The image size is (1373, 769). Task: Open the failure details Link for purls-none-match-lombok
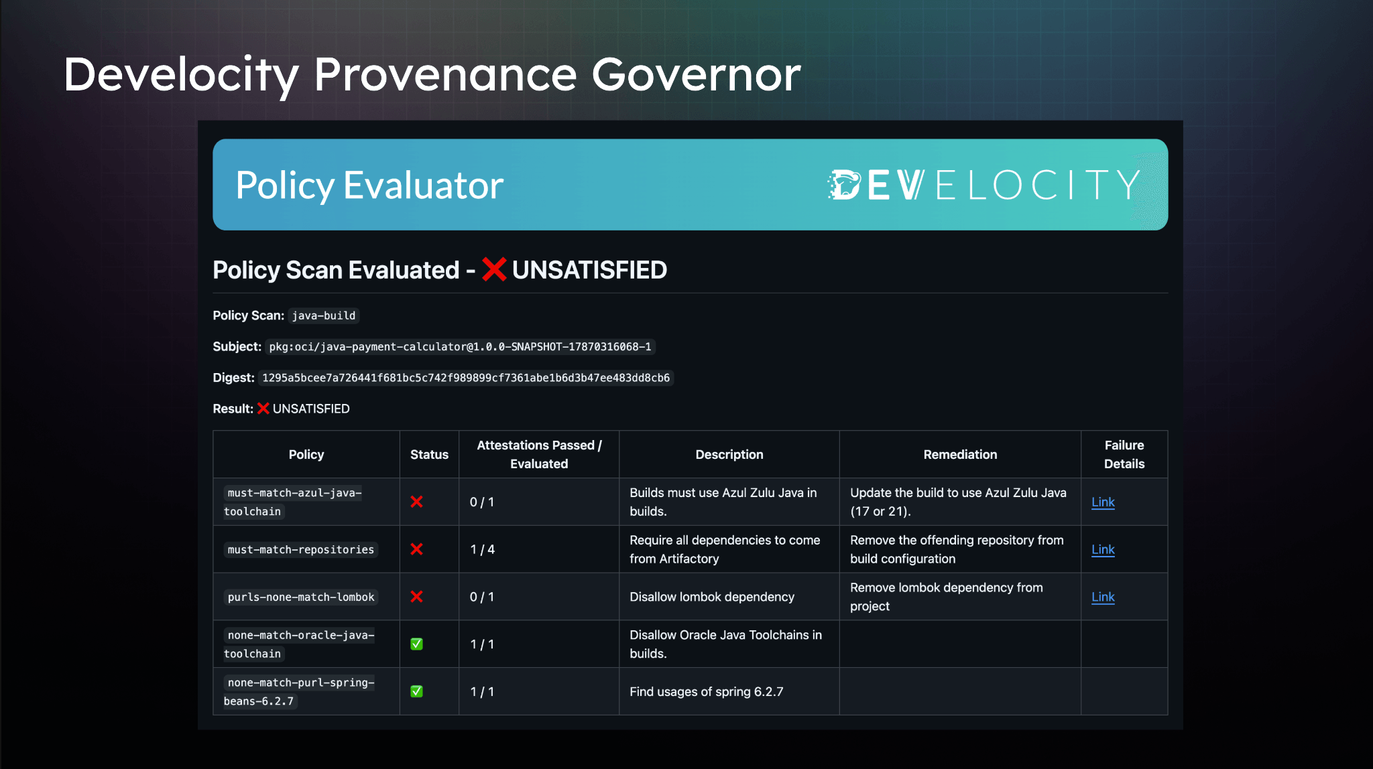[1103, 597]
